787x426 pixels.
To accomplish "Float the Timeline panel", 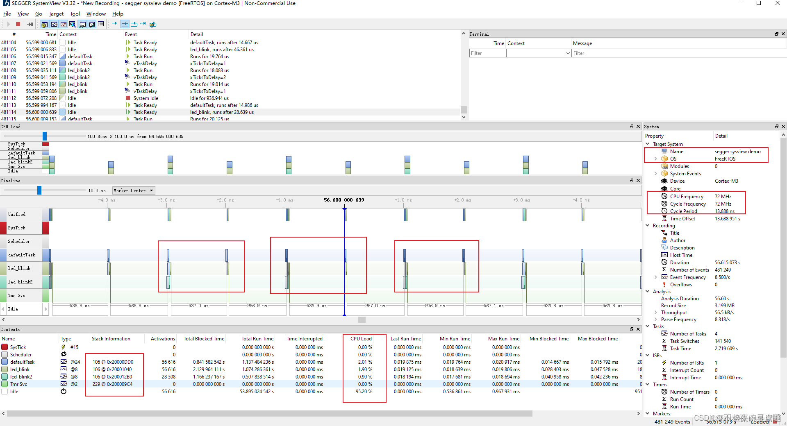I will [632, 181].
